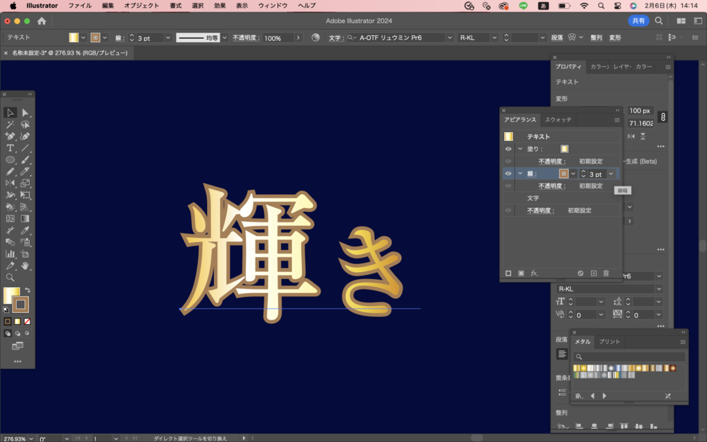The width and height of the screenshot is (707, 442).
Task: Hide the 文字 opacity row visibility
Action: (509, 209)
